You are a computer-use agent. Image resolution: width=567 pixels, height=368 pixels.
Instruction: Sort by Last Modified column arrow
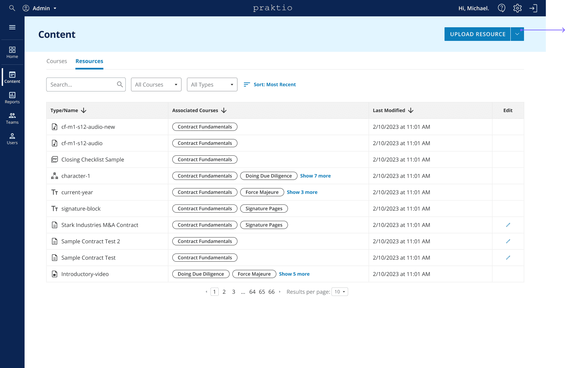pyautogui.click(x=411, y=110)
